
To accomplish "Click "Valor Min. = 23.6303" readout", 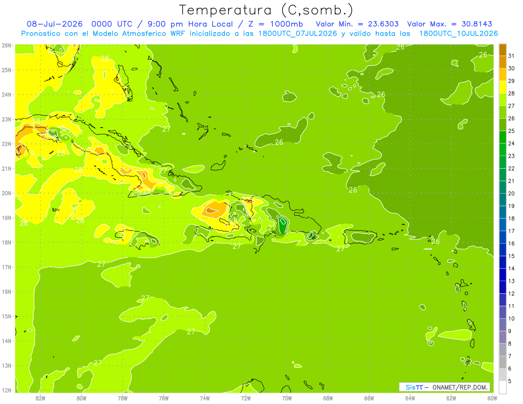I will 357,24.
